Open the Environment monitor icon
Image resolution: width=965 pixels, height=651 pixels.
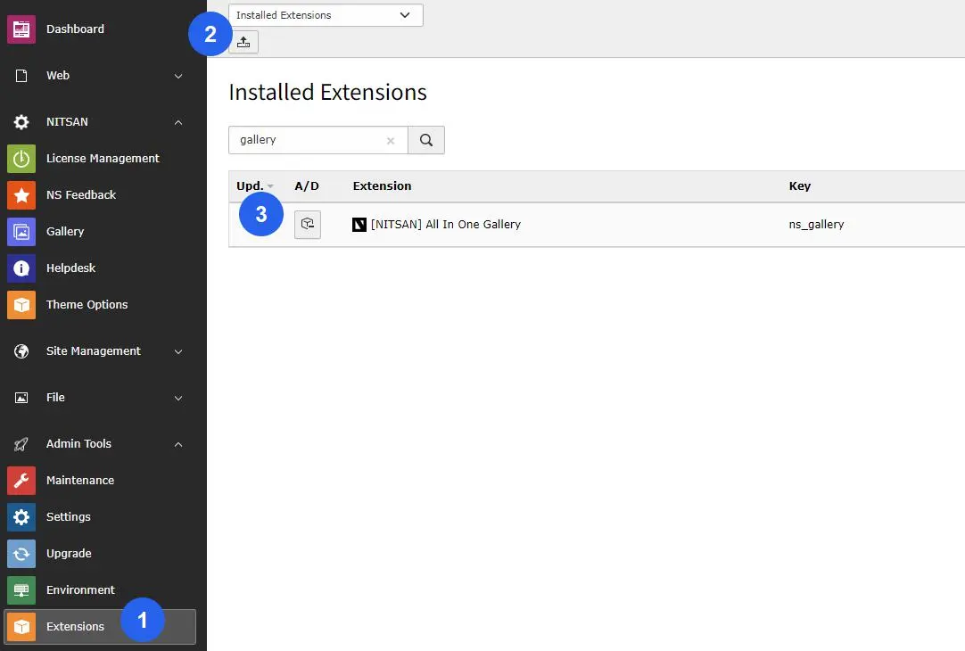click(x=21, y=590)
